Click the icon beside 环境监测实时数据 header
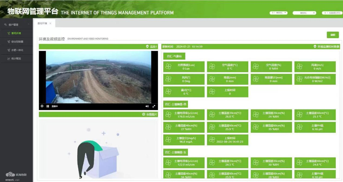343x182 pixels. pyautogui.click(x=315, y=47)
